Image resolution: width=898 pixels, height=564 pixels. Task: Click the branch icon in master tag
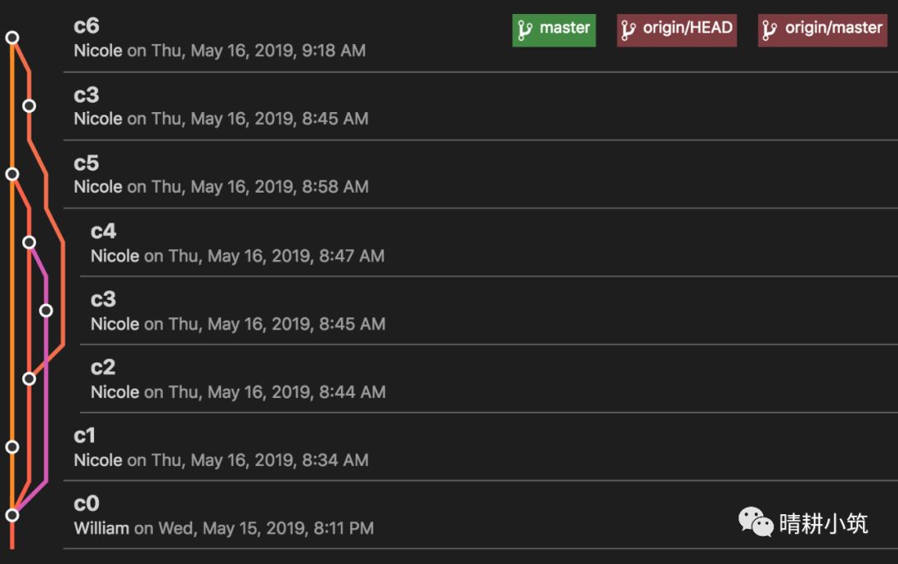point(525,30)
